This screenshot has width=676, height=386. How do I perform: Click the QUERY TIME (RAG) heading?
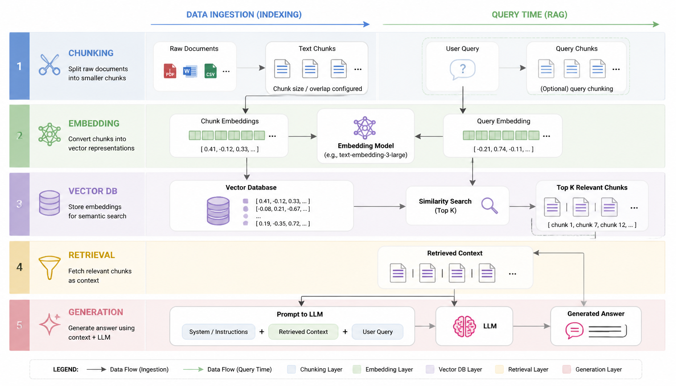[530, 15]
